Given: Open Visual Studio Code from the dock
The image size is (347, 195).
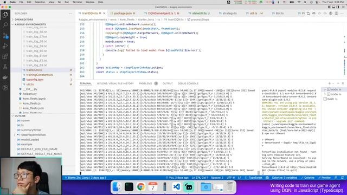Looking at the screenshot, I should coord(177,187).
